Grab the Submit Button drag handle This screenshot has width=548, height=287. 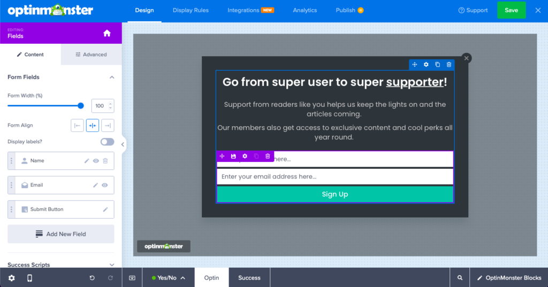pos(12,210)
